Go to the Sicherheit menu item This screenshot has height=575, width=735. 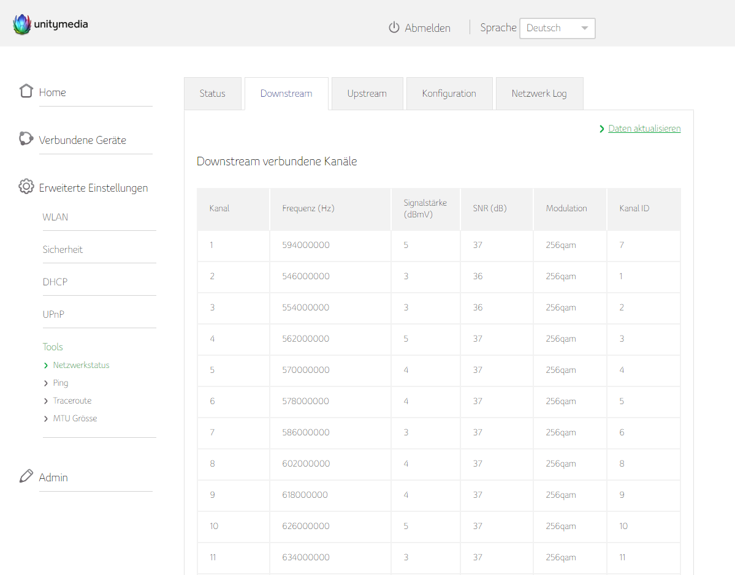coord(63,250)
